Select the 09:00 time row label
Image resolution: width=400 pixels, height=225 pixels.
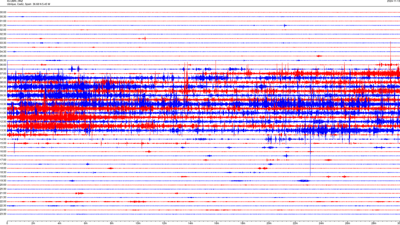[3, 91]
